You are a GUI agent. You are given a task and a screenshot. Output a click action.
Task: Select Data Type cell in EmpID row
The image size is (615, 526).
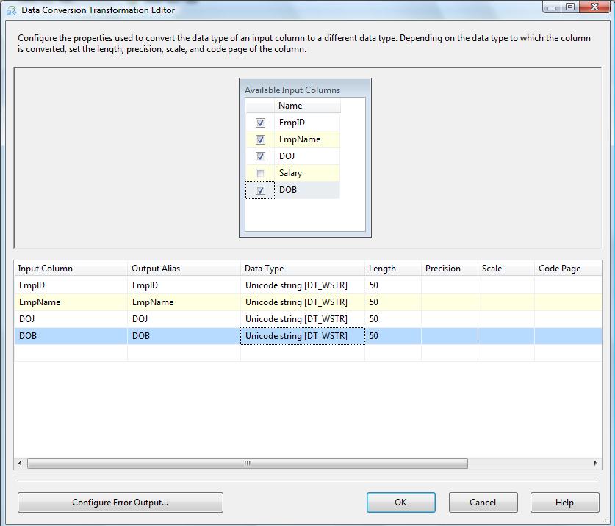tap(302, 285)
